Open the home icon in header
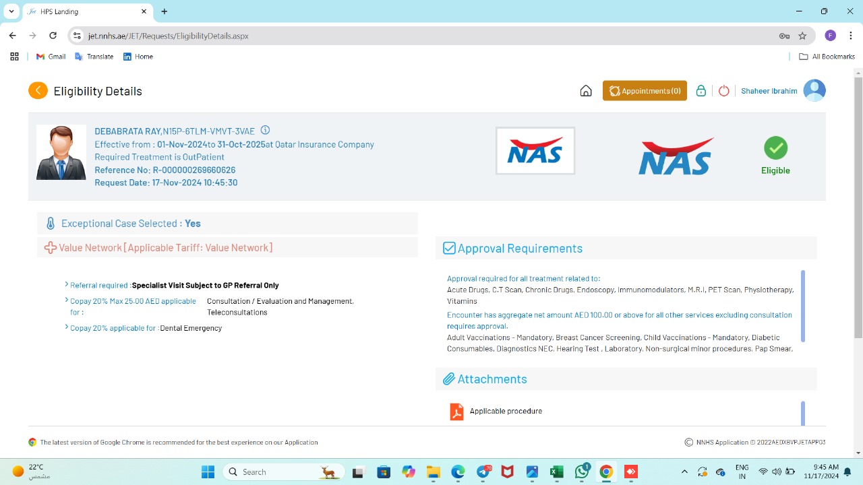863x485 pixels. pos(586,91)
